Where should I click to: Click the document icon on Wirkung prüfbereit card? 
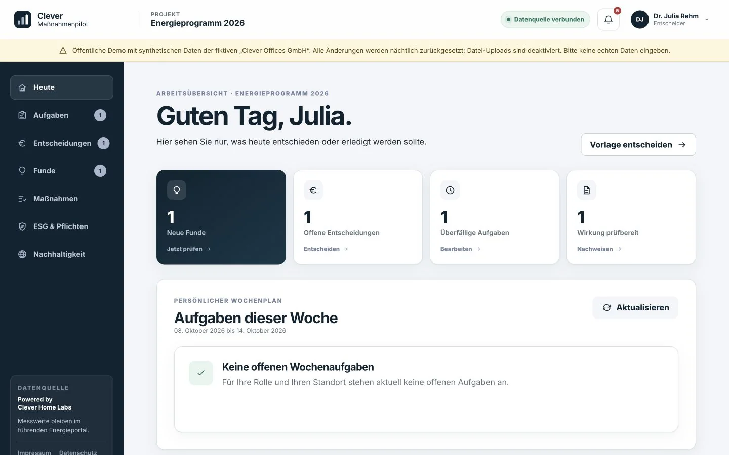[587, 190]
